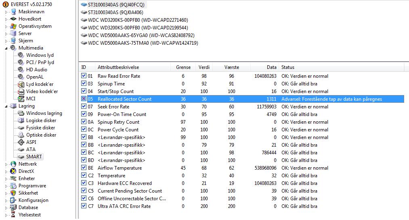Click the Server icon in tree
The image size is (409, 220).
click(x=13, y=33)
